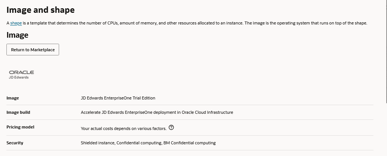This screenshot has height=156, width=387.
Task: Click 'JD Edwards' caption beneath the Oracle wordmark
Action: [19, 78]
